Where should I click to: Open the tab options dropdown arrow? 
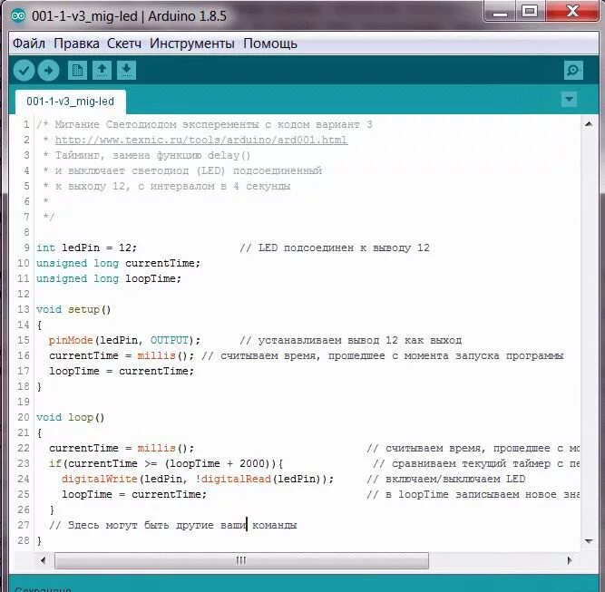pos(569,100)
